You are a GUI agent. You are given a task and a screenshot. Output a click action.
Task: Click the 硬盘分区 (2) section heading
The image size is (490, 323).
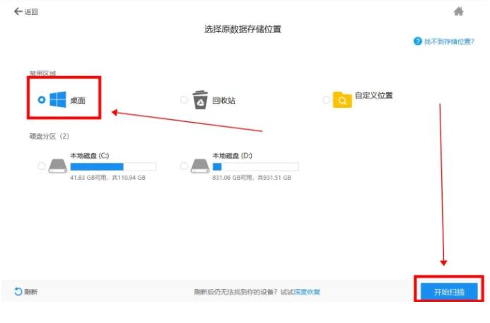(x=49, y=136)
